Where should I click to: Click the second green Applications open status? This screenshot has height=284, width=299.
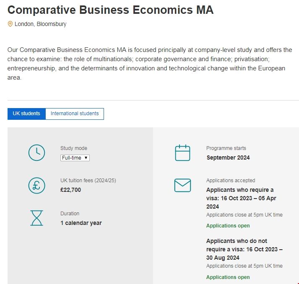point(228,277)
